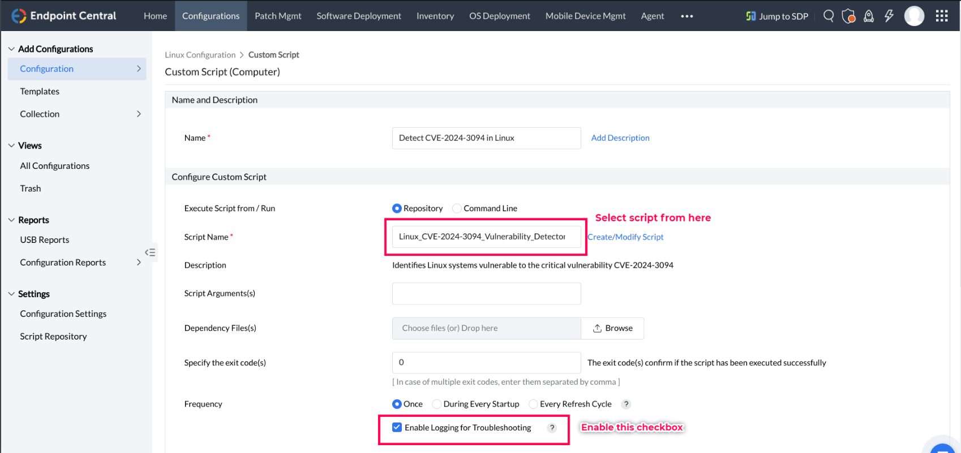
Task: Open Script Repository in sidebar
Action: tap(53, 337)
